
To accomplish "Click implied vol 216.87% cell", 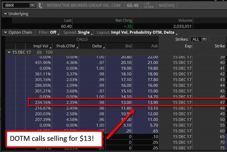I will click(43, 108).
